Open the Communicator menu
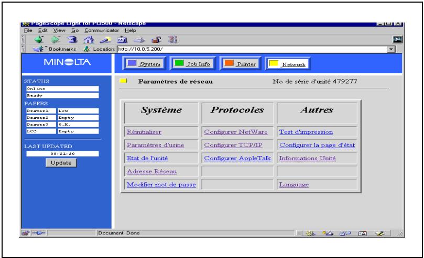The image size is (424, 258). pos(101,30)
